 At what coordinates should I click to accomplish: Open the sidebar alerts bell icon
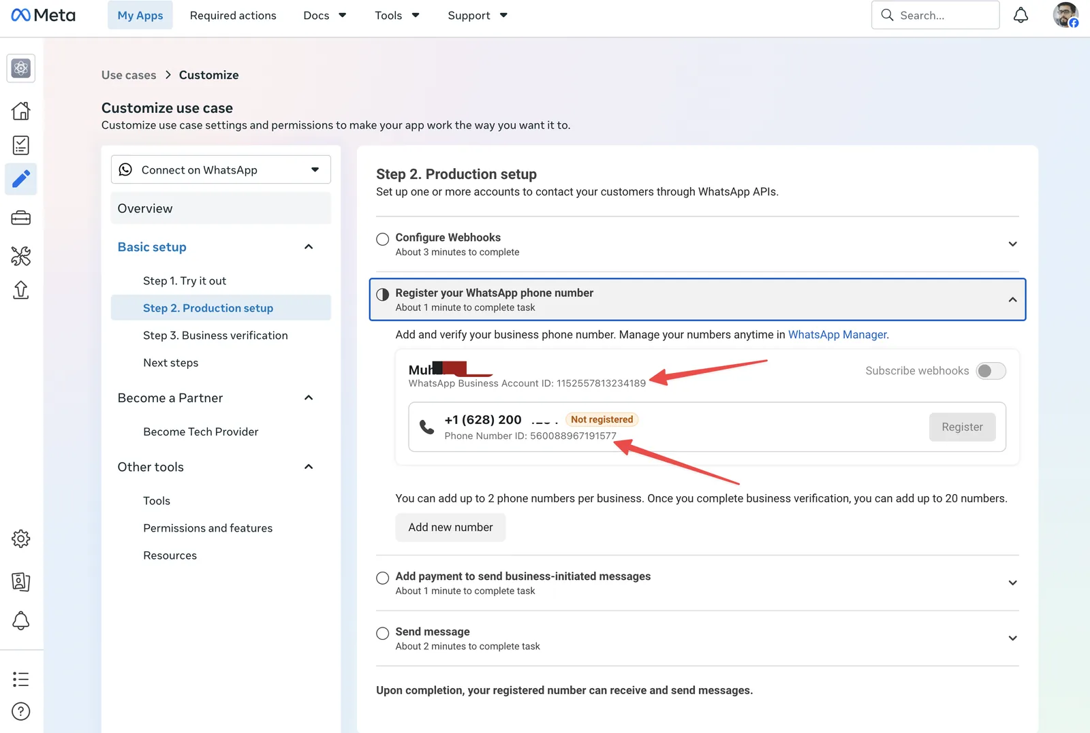[21, 621]
